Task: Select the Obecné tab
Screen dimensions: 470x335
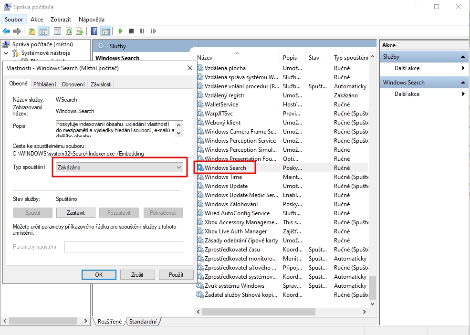Action: coord(18,84)
